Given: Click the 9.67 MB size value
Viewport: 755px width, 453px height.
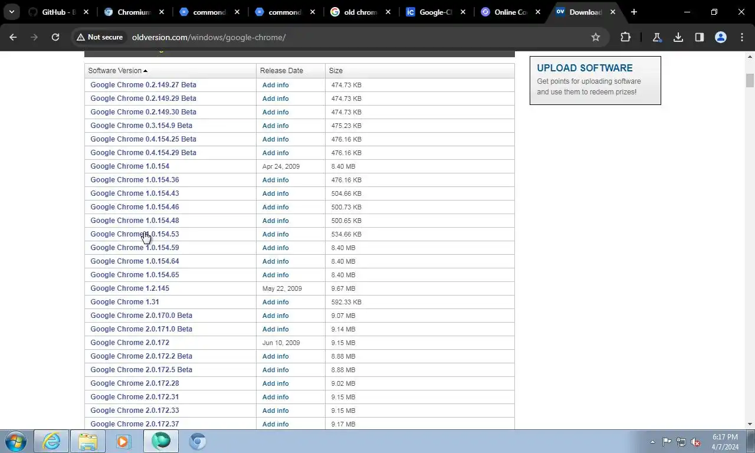Looking at the screenshot, I should 343,288.
